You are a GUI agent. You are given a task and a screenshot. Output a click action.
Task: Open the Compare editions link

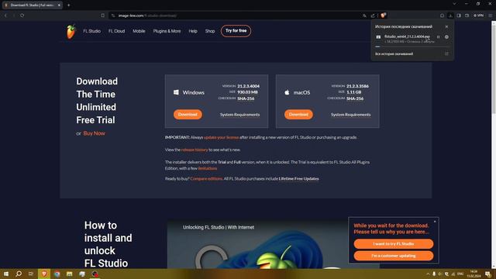pos(206,179)
